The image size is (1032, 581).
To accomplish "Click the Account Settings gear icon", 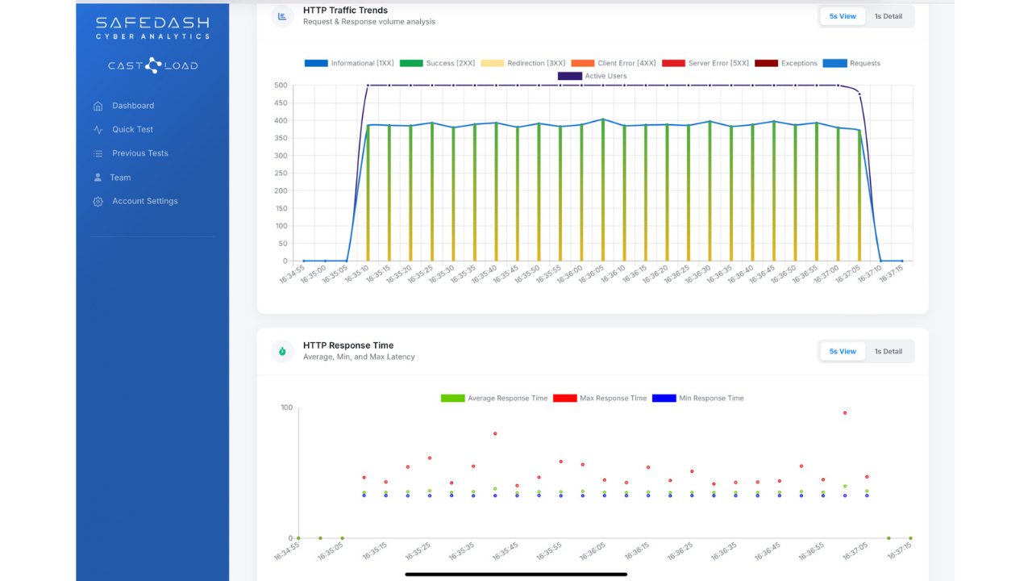I will (x=98, y=201).
